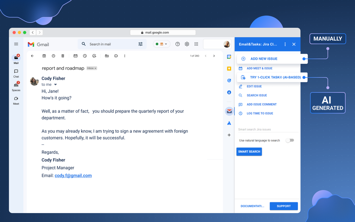The height and width of the screenshot is (222, 355).
Task: Open Spaces in the left sidebar
Action: tap(16, 87)
